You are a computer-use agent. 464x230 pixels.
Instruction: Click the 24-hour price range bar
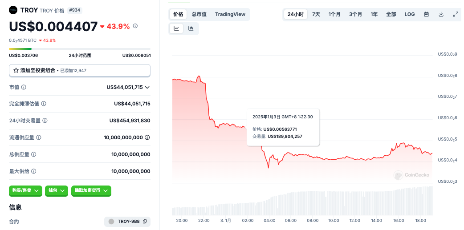pos(80,49)
